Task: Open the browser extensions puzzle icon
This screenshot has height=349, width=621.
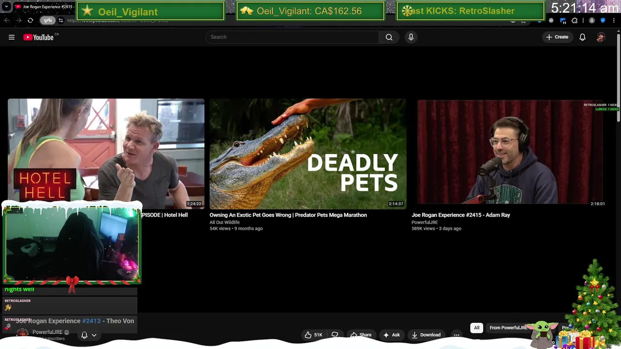Action: (x=574, y=20)
